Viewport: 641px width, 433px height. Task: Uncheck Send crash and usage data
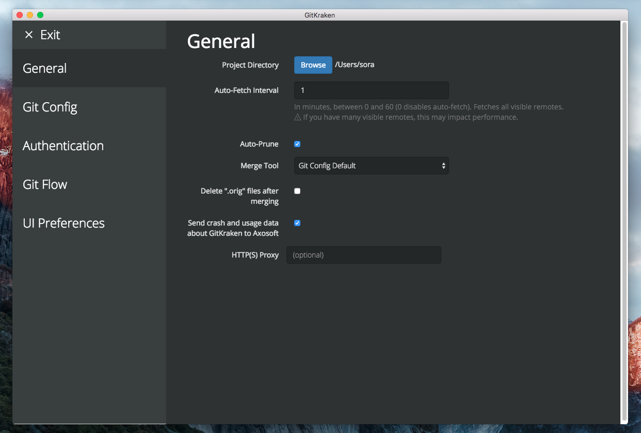click(x=297, y=223)
